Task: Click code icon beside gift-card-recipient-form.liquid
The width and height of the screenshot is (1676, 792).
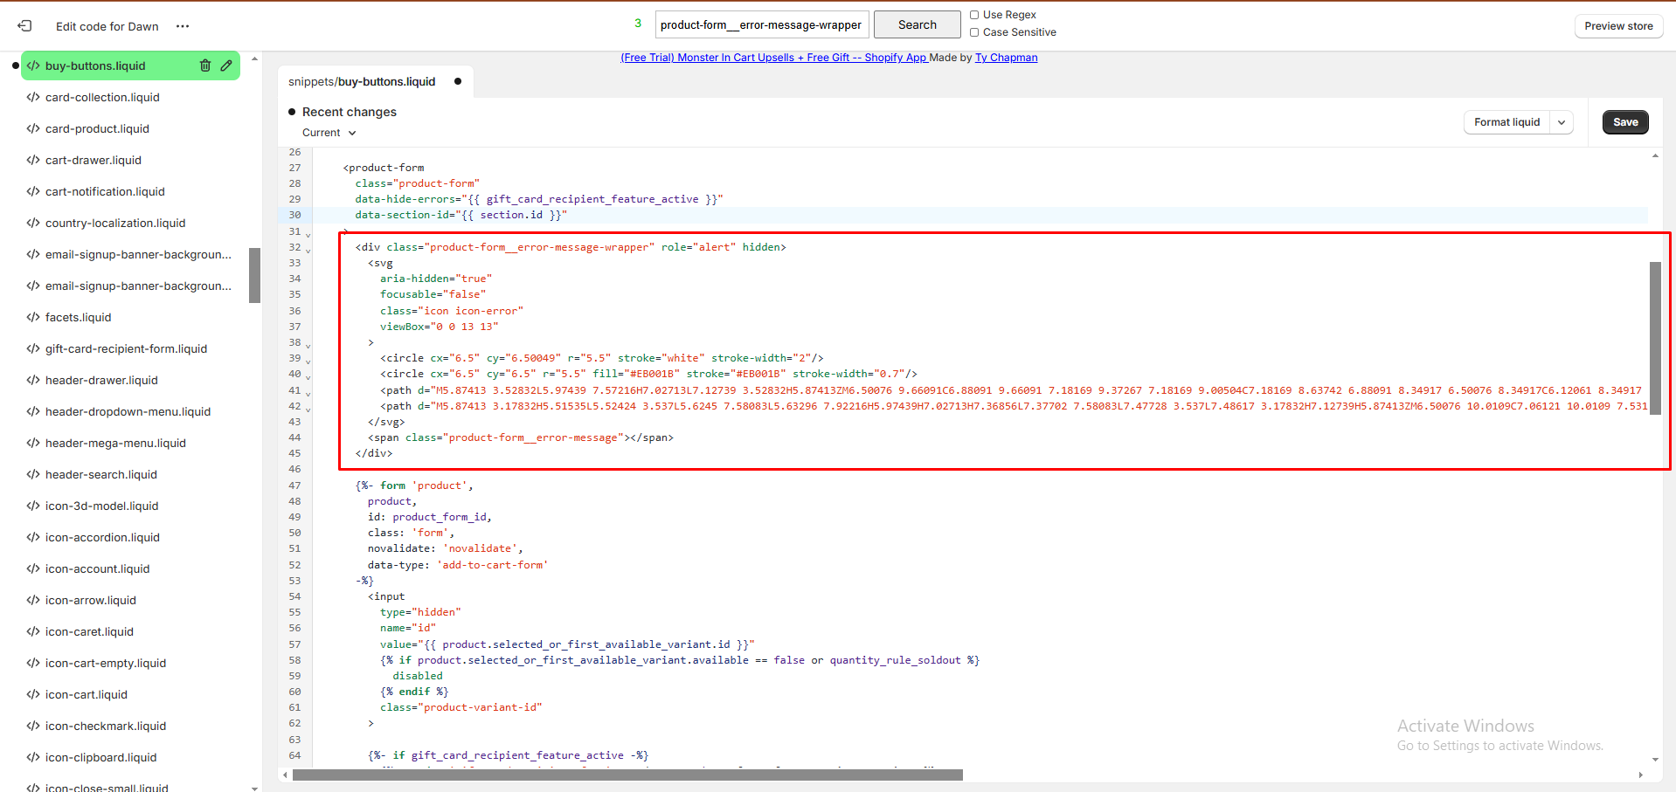Action: point(33,348)
